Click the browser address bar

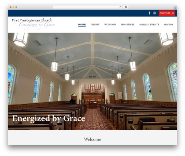pyautogui.click(x=88, y=7)
